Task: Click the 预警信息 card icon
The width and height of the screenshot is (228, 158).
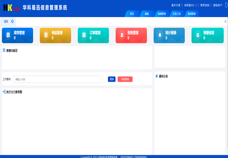Action: coord(198,35)
